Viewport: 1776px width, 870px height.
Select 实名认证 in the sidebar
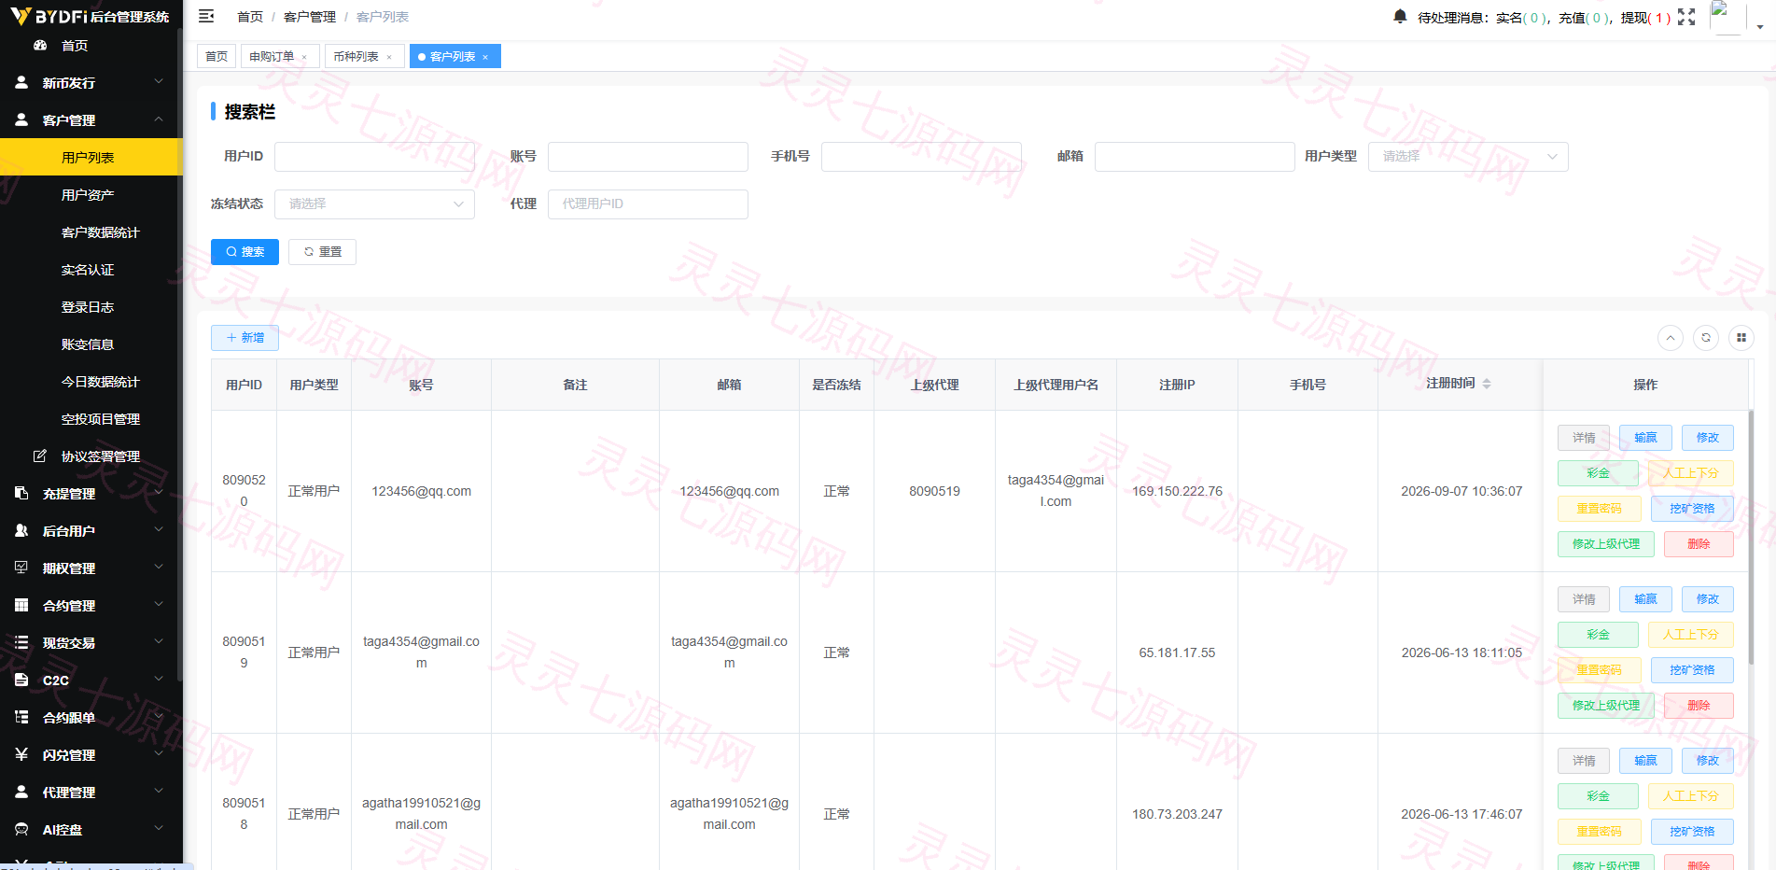point(91,269)
